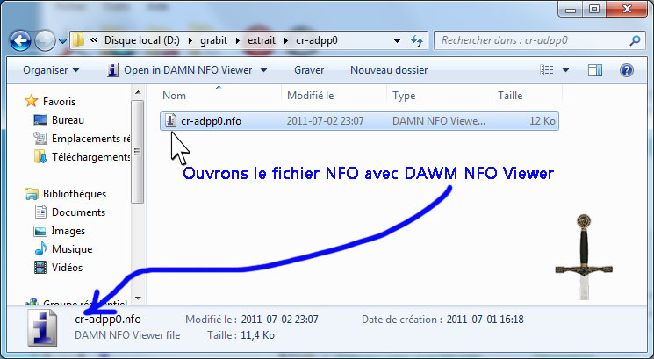This screenshot has width=654, height=359.
Task: Click the 2011-07-02 23:07 date cell
Action: pyautogui.click(x=325, y=121)
